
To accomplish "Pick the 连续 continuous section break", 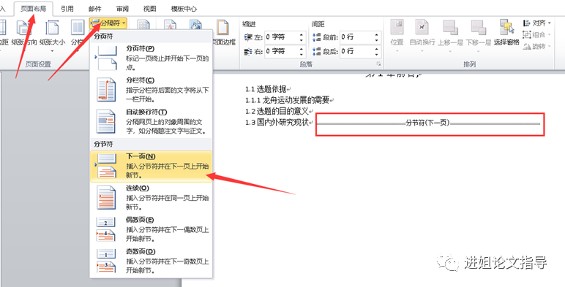I will pyautogui.click(x=151, y=197).
